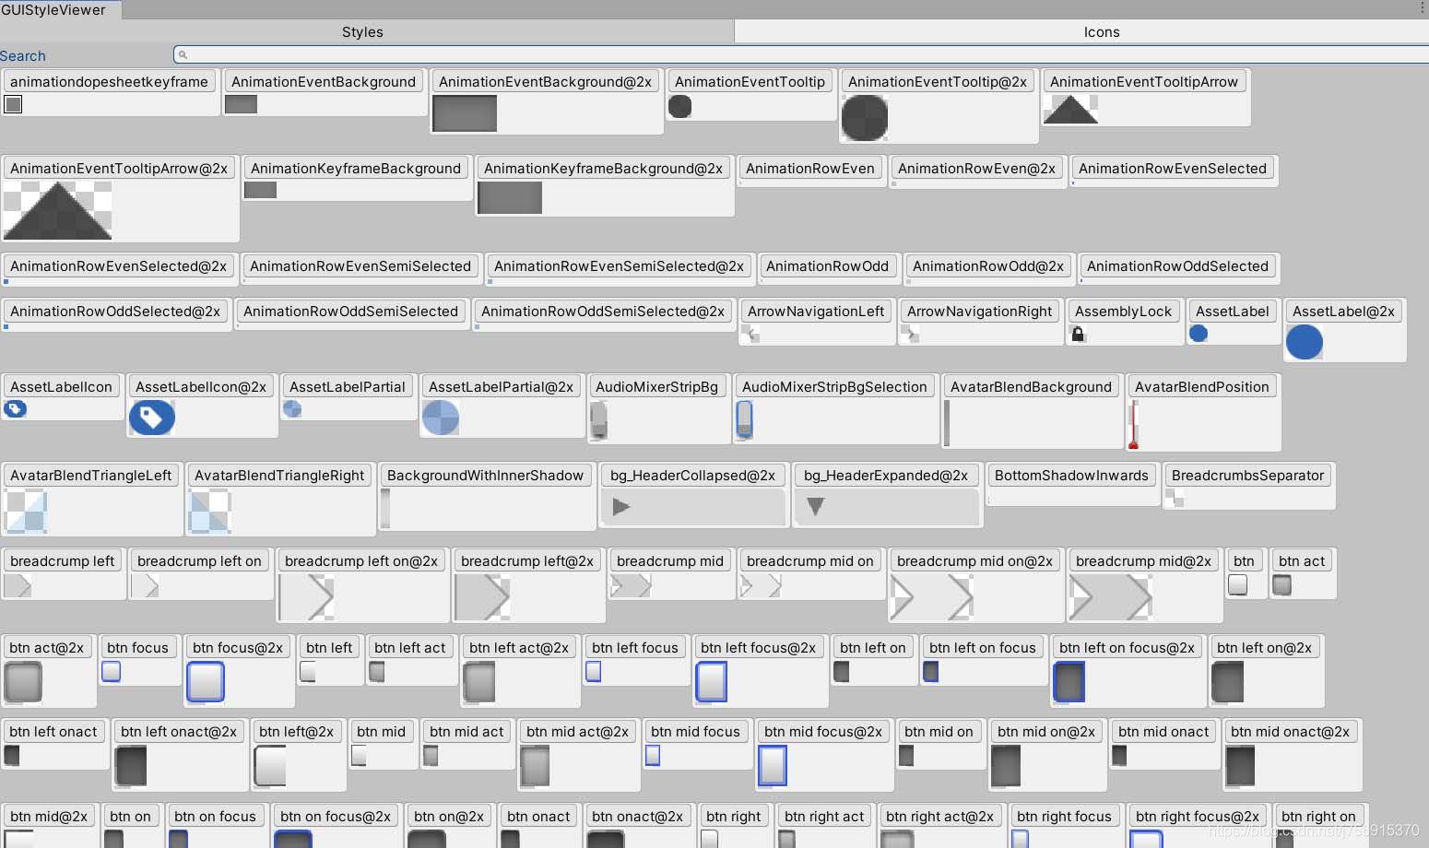The height and width of the screenshot is (848, 1429).
Task: Click the AnimationEventBackground@2x gray preview
Action: 465,113
